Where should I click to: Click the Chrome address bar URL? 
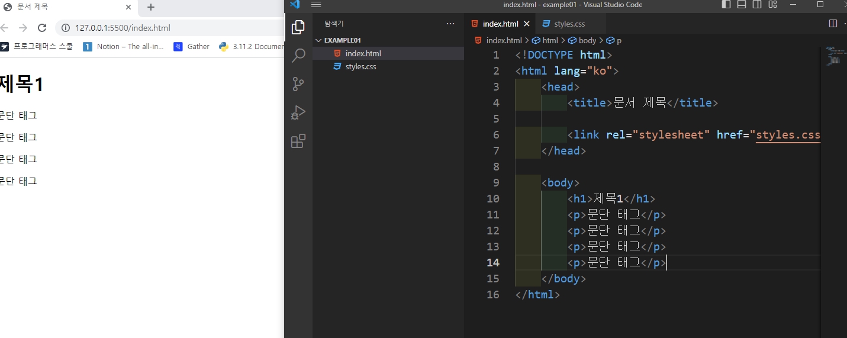coord(123,28)
